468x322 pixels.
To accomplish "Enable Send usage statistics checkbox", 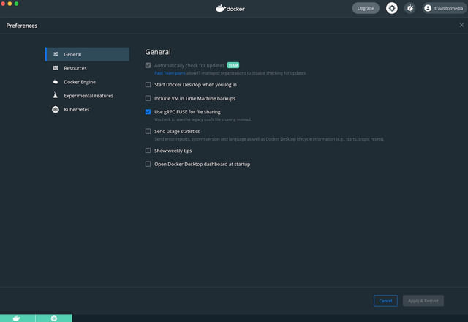I will pos(148,132).
